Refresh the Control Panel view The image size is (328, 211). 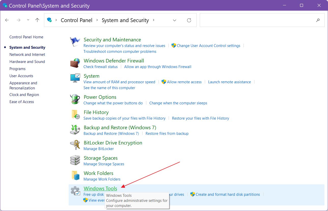click(189, 20)
